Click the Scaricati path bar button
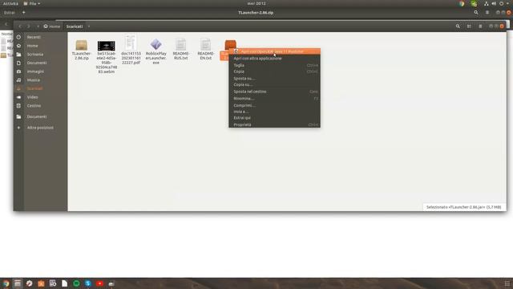 pos(75,26)
